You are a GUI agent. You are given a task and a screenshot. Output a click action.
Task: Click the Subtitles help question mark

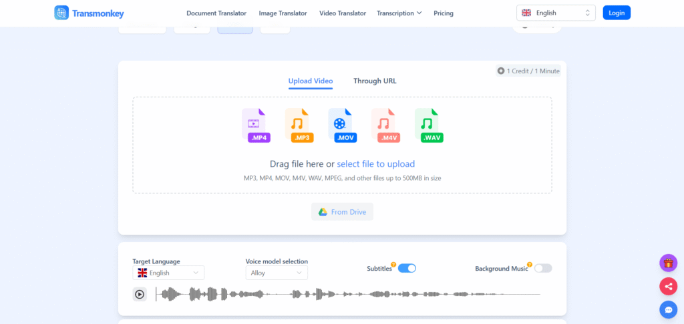pos(393,265)
